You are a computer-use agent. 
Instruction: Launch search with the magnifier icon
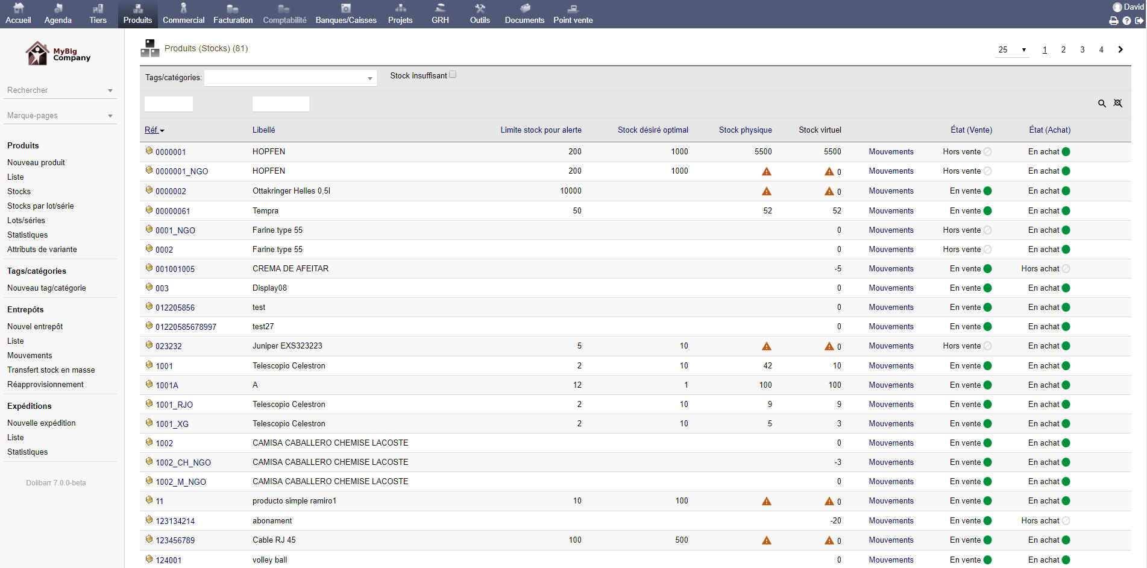coord(1102,103)
